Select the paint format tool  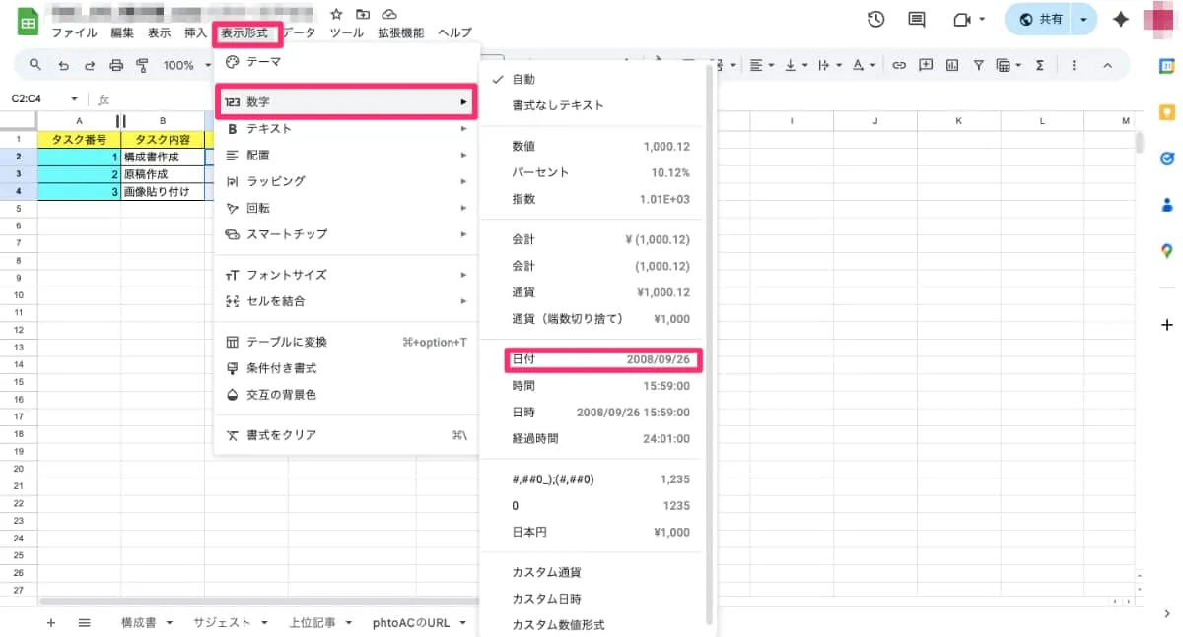coord(144,65)
